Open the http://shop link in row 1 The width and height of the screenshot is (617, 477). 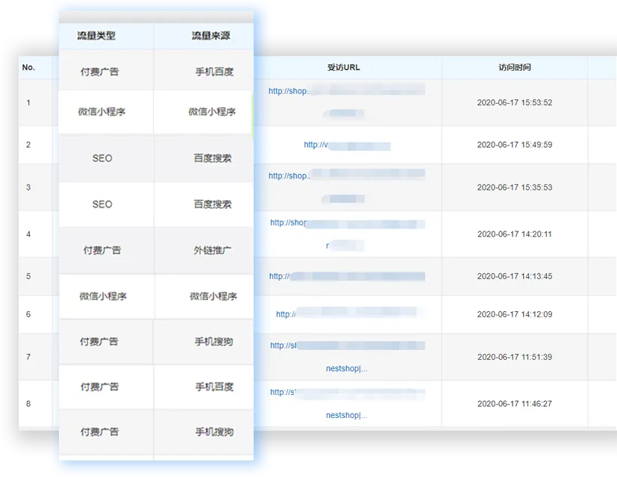pyautogui.click(x=289, y=91)
